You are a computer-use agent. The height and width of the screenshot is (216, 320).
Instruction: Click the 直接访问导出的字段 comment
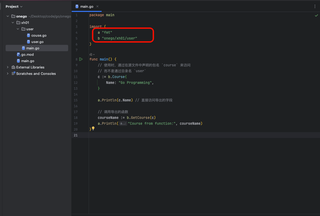pos(154,100)
